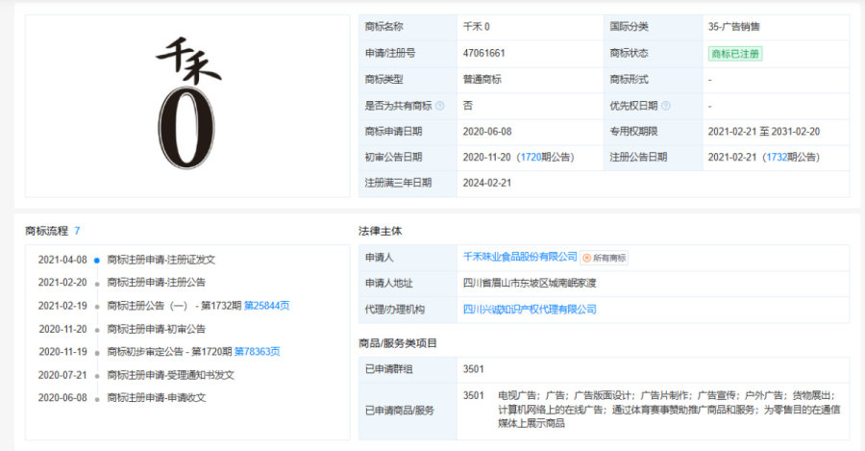
Task: Click the registration number 47061661
Action: pyautogui.click(x=484, y=54)
